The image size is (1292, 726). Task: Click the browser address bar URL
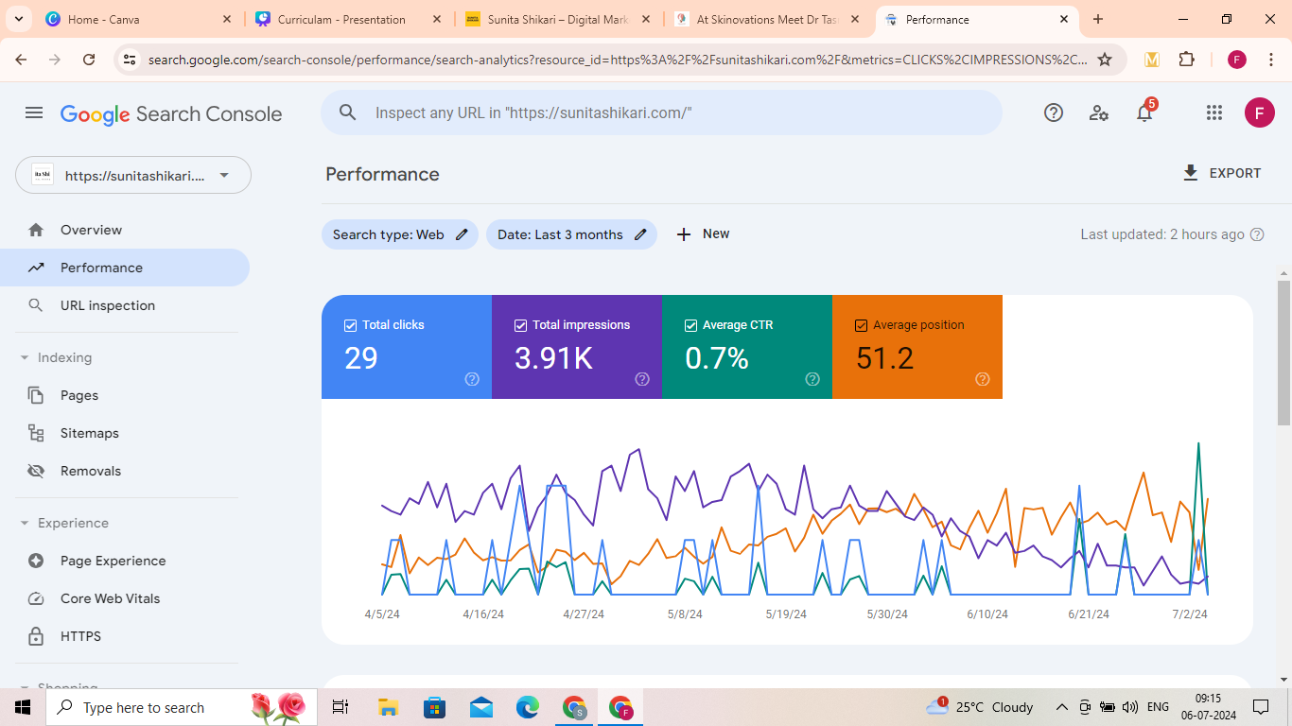pos(618,60)
